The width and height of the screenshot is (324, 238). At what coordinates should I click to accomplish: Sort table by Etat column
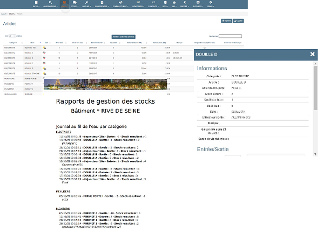click(46, 43)
